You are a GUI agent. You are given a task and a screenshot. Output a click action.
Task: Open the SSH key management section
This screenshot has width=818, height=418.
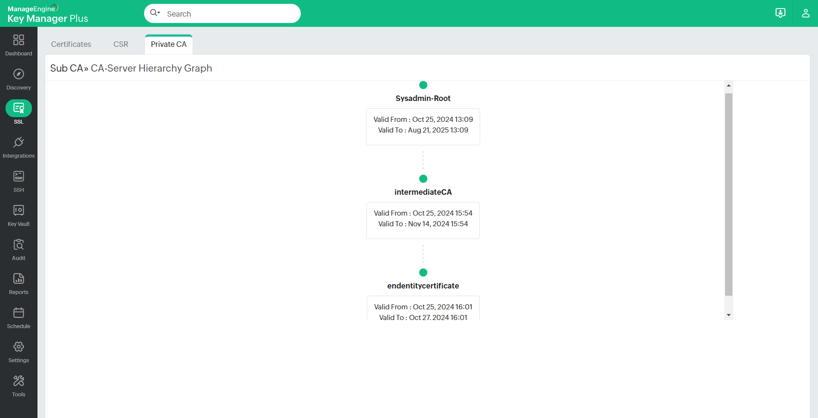click(x=18, y=181)
